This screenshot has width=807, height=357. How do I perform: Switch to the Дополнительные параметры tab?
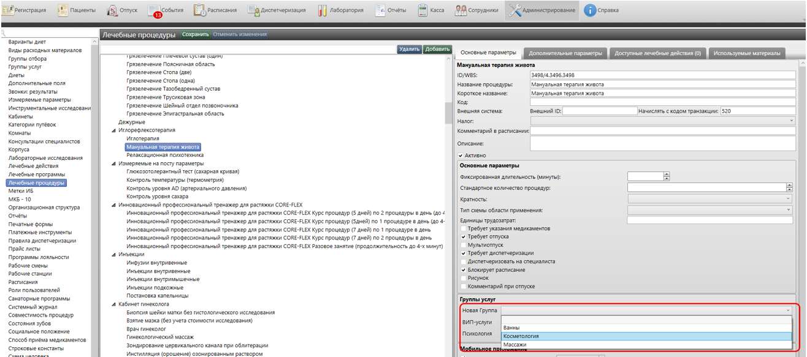[565, 53]
